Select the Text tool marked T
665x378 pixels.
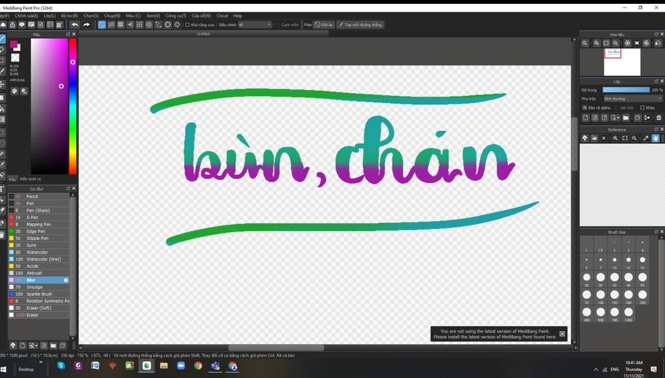click(2, 189)
